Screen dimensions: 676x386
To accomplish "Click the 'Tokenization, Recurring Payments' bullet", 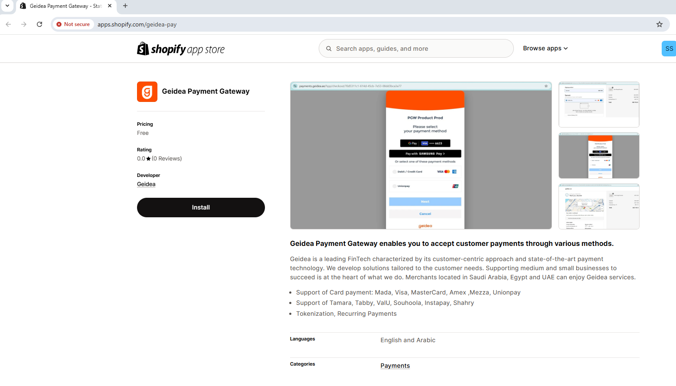I will click(346, 314).
